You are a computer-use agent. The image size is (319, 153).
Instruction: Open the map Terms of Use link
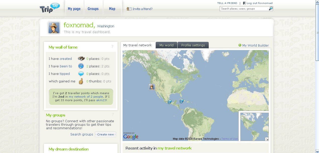point(230,139)
